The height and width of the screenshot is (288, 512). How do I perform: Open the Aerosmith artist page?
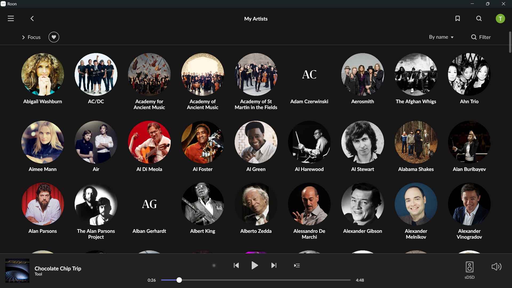[x=363, y=79]
